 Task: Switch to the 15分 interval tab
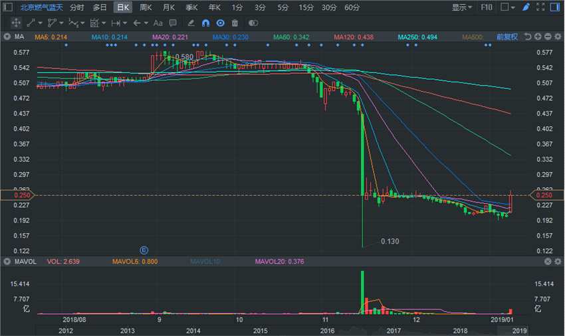pos(306,7)
